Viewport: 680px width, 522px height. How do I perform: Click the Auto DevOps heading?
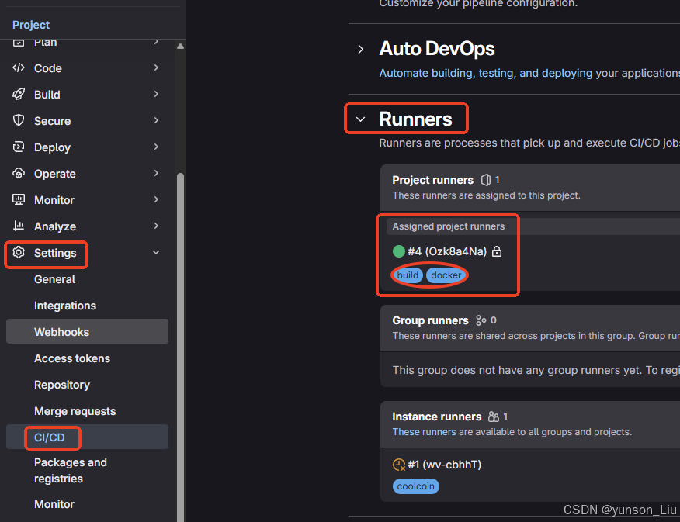437,49
